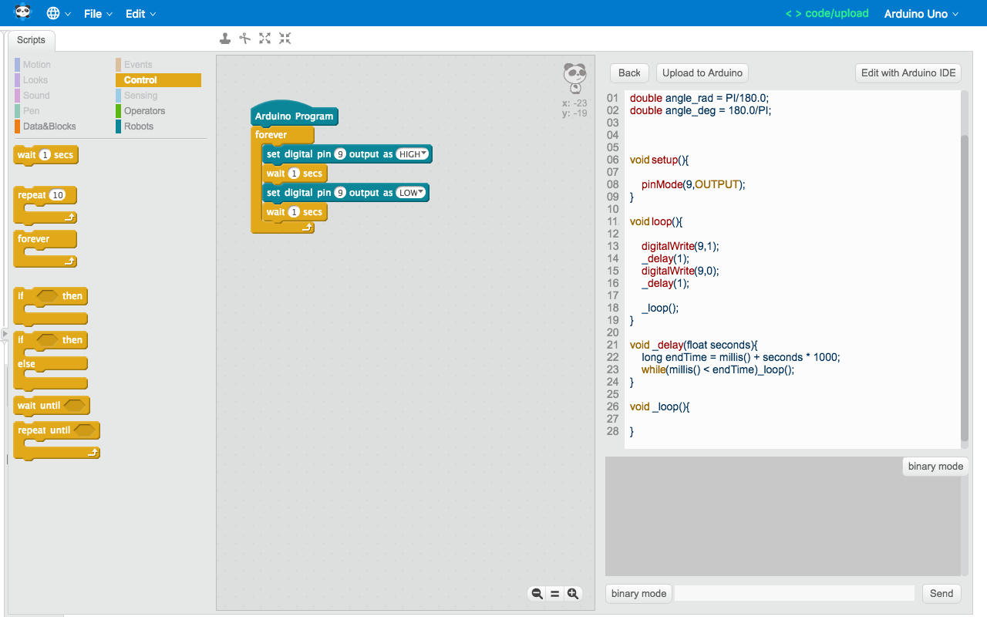The image size is (987, 617).
Task: Open the language globe menu
Action: click(x=59, y=14)
